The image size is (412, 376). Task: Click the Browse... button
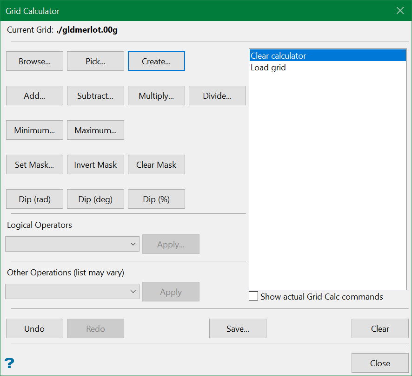pos(34,62)
